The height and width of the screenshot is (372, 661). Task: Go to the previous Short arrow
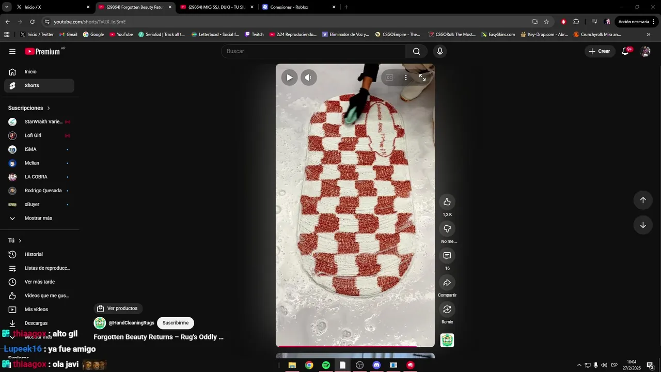point(643,200)
